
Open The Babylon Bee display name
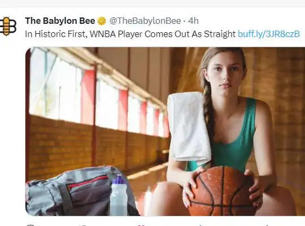coord(60,21)
